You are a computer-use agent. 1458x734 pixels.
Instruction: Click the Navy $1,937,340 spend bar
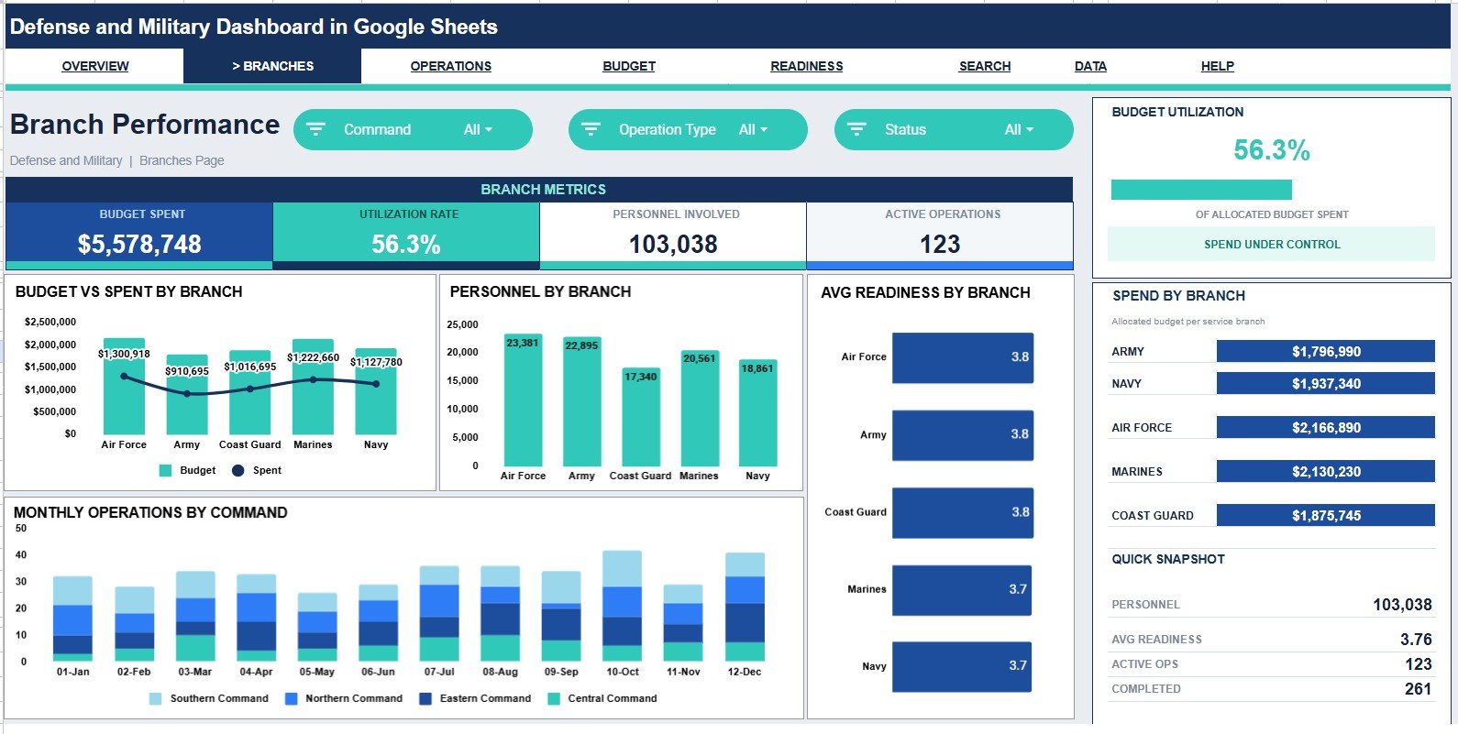[x=1325, y=383]
